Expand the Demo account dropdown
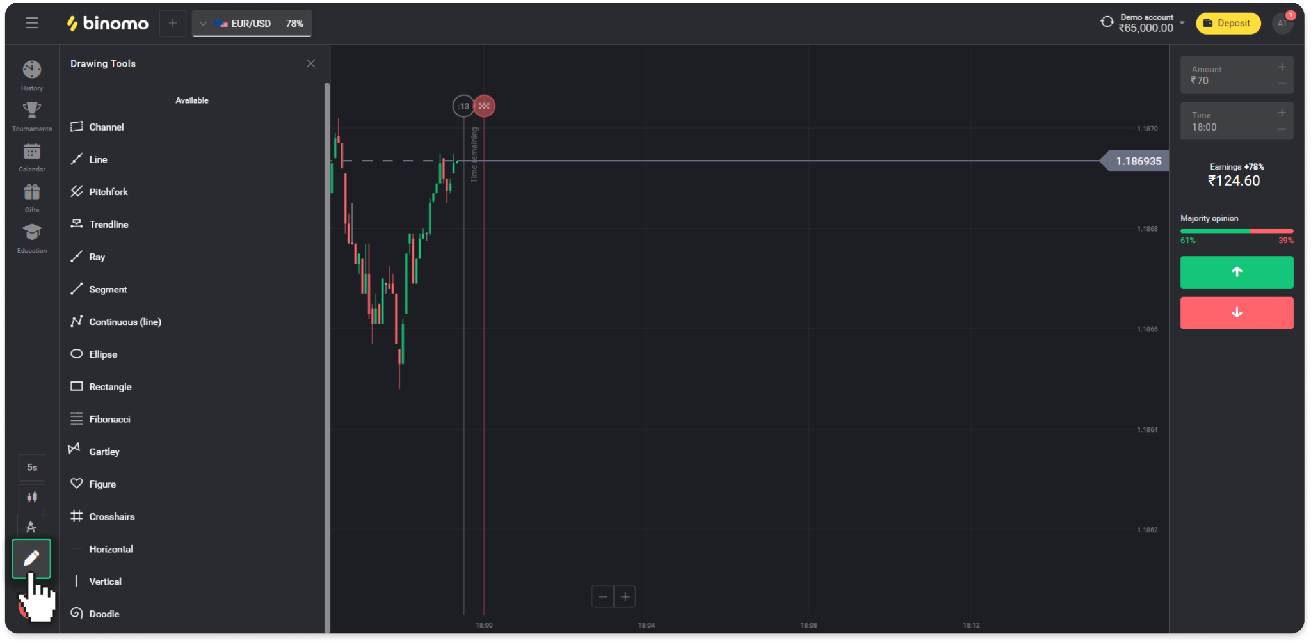The image size is (1311, 643). [1182, 23]
